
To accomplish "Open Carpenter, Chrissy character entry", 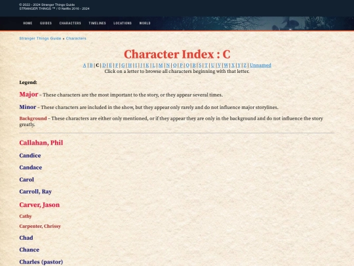I will pos(40,226).
